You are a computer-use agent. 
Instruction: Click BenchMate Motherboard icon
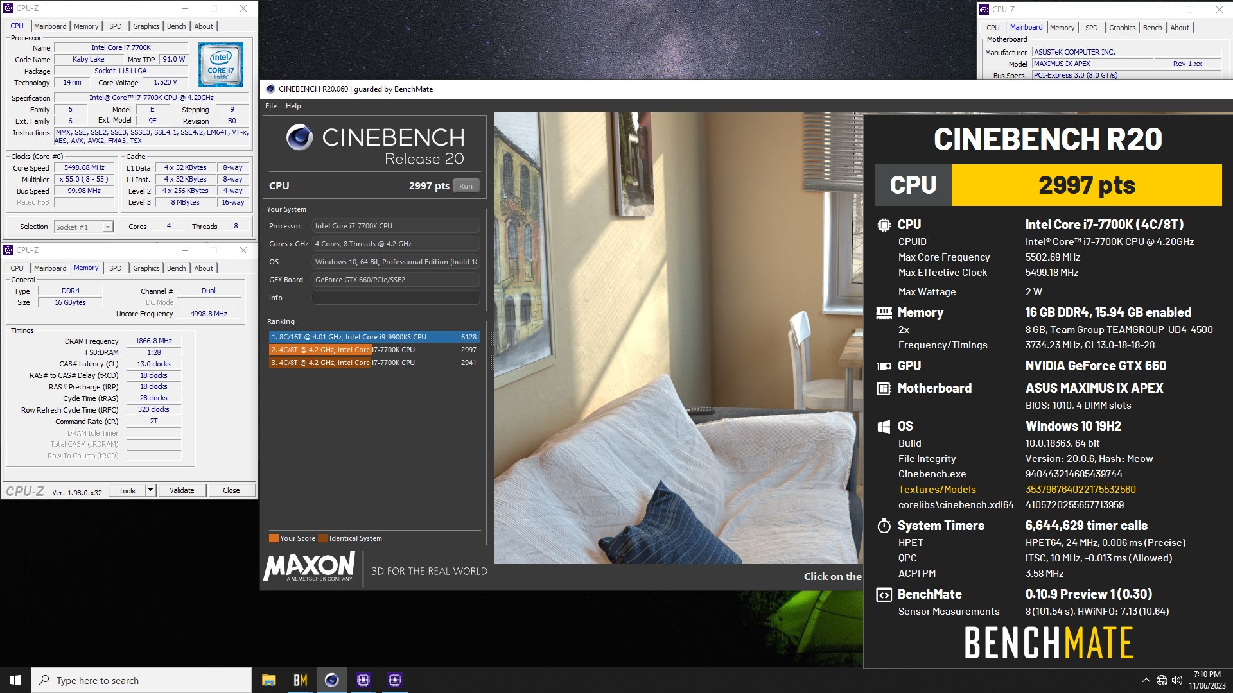pyautogui.click(x=884, y=388)
